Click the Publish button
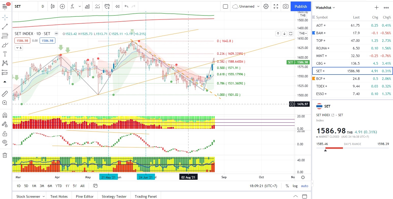The image size is (393, 199). 301,6
